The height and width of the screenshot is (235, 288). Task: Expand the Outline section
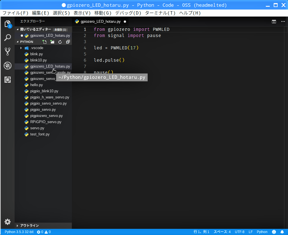tap(17, 226)
